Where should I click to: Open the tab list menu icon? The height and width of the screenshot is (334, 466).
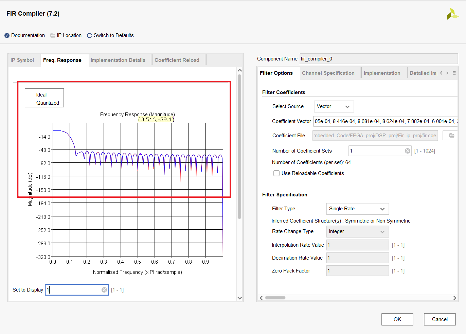pyautogui.click(x=454, y=73)
